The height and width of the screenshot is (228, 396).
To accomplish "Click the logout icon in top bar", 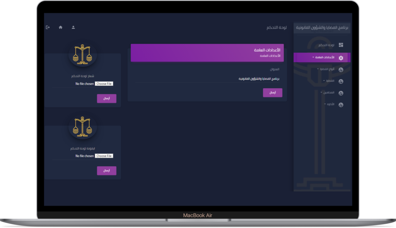I will [x=48, y=27].
